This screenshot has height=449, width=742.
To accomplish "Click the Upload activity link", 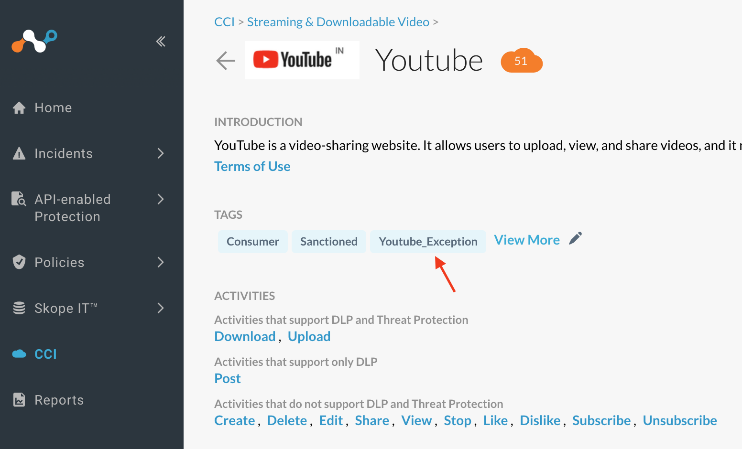I will click(x=309, y=336).
